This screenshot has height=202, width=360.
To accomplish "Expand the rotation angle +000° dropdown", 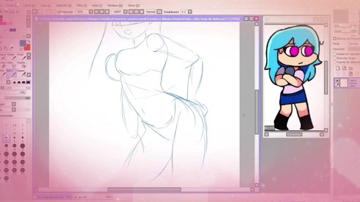I will pos(125,12).
